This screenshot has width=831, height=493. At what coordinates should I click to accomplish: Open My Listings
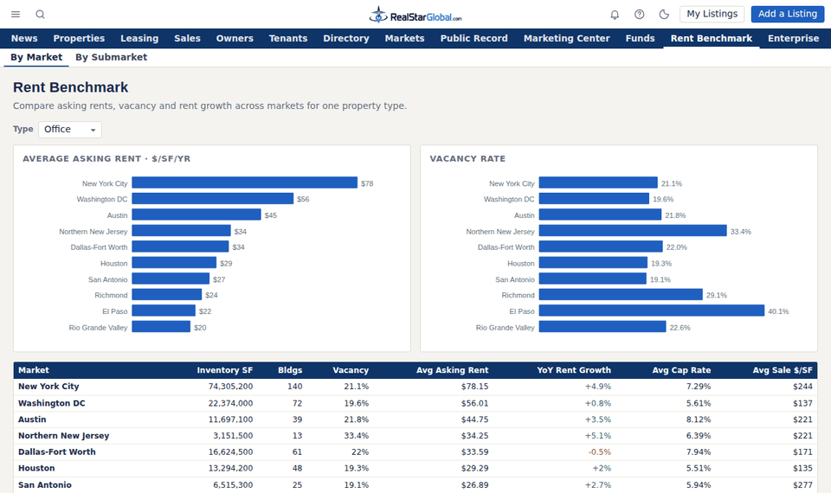point(712,14)
